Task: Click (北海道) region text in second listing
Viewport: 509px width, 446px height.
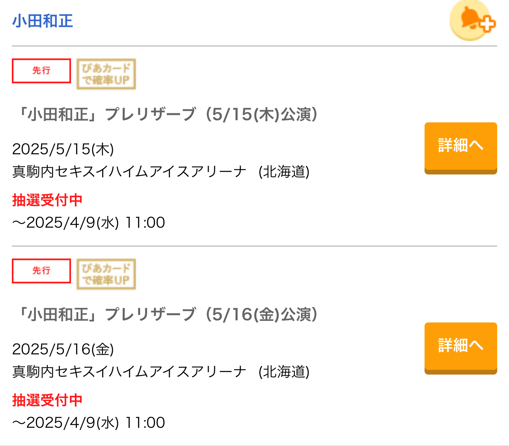Action: coord(284,372)
